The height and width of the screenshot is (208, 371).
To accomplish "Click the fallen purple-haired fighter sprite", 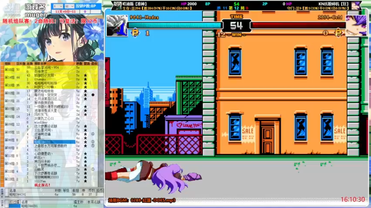I will click(154, 177).
